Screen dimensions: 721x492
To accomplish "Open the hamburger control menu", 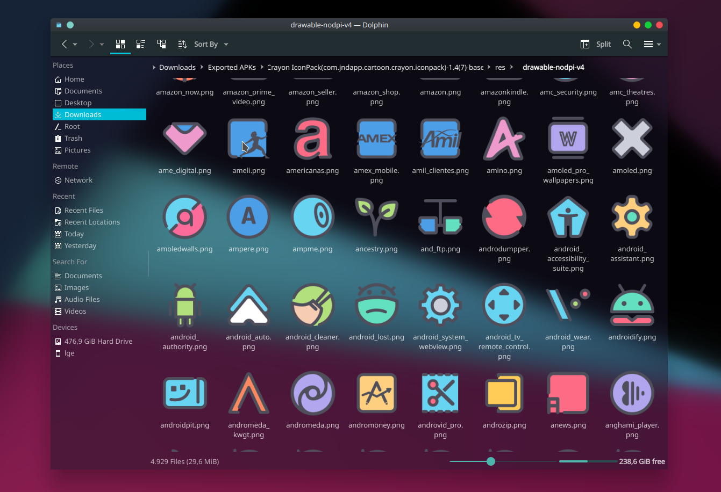I will pyautogui.click(x=652, y=44).
